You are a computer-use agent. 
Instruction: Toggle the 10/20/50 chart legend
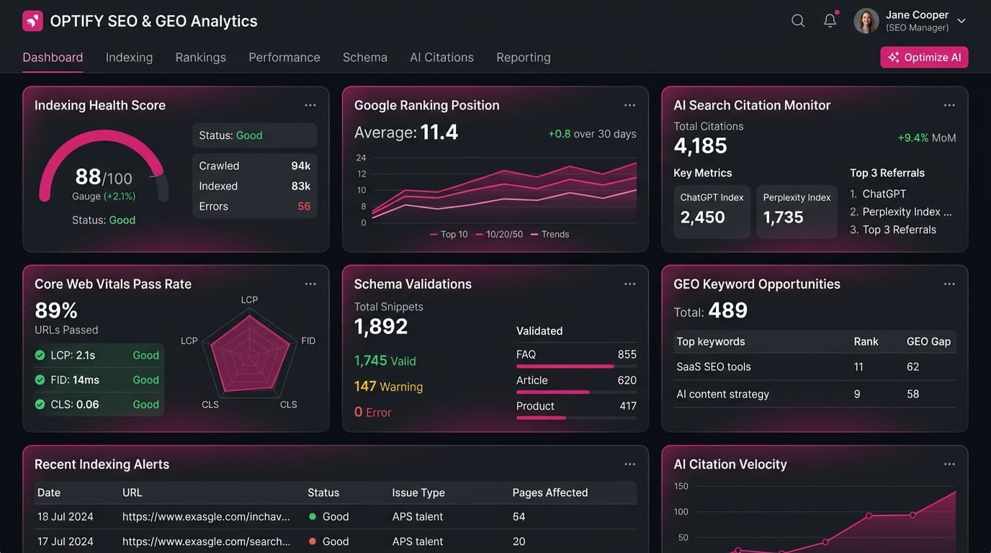click(x=499, y=234)
